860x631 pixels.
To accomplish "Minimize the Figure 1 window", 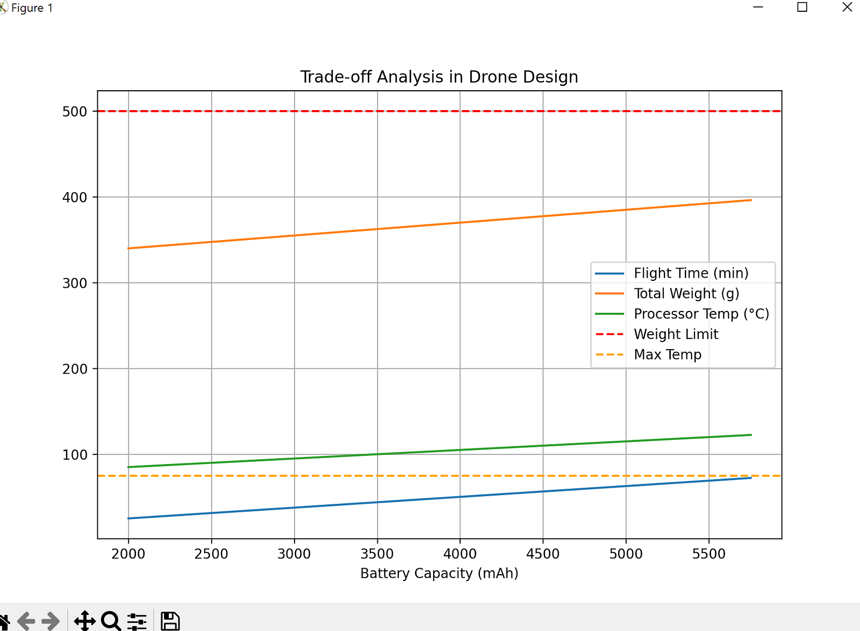I will (758, 8).
